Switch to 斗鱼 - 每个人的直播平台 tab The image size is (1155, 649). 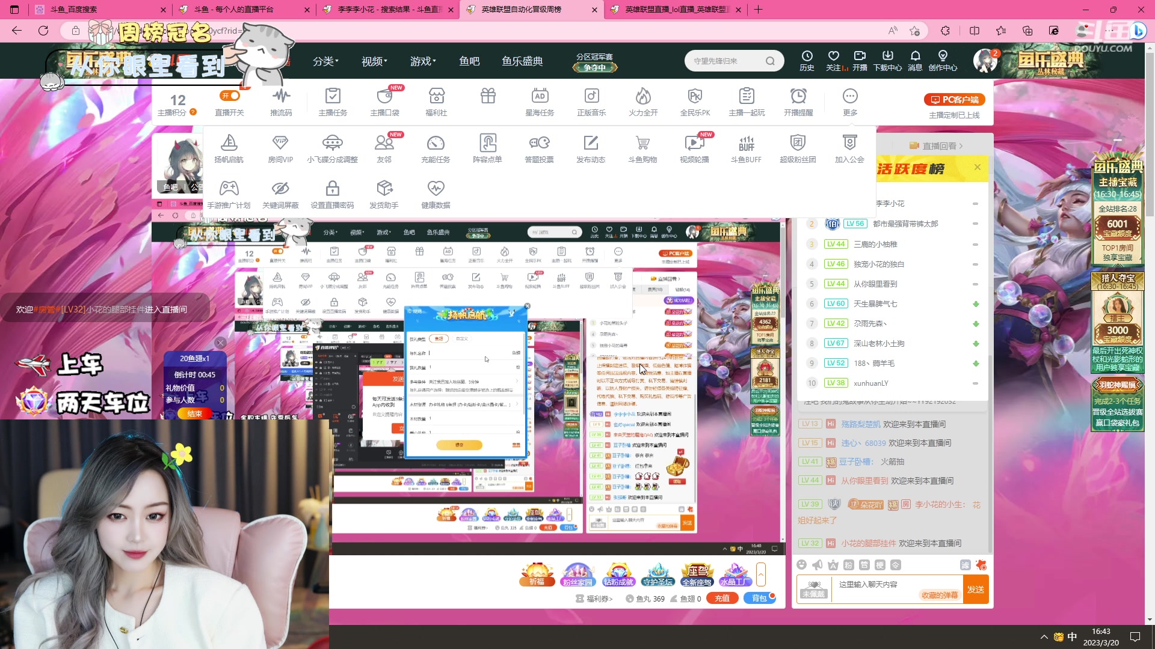(x=243, y=10)
